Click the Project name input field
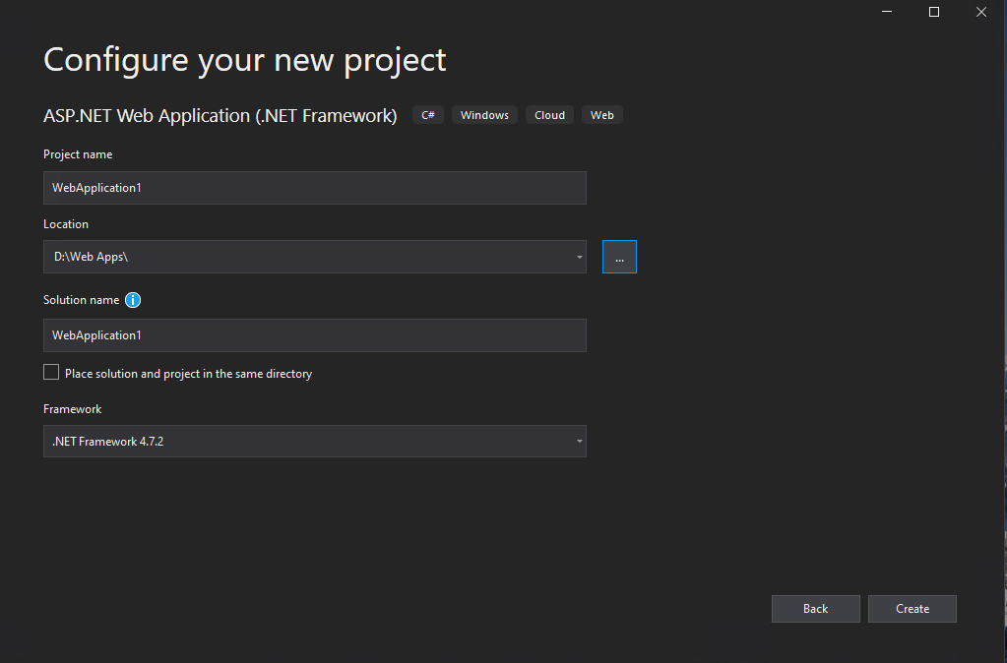The height and width of the screenshot is (663, 1007). 315,188
